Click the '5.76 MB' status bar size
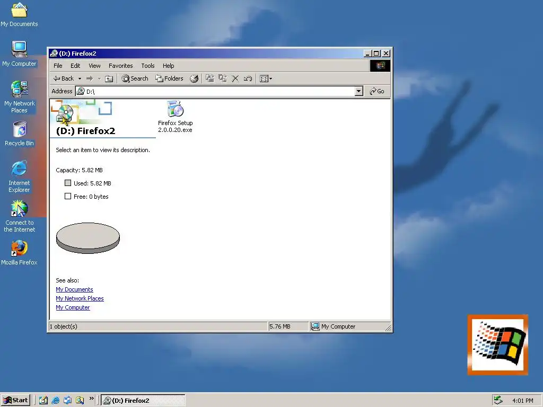Viewport: 543px width, 407px height. (280, 326)
